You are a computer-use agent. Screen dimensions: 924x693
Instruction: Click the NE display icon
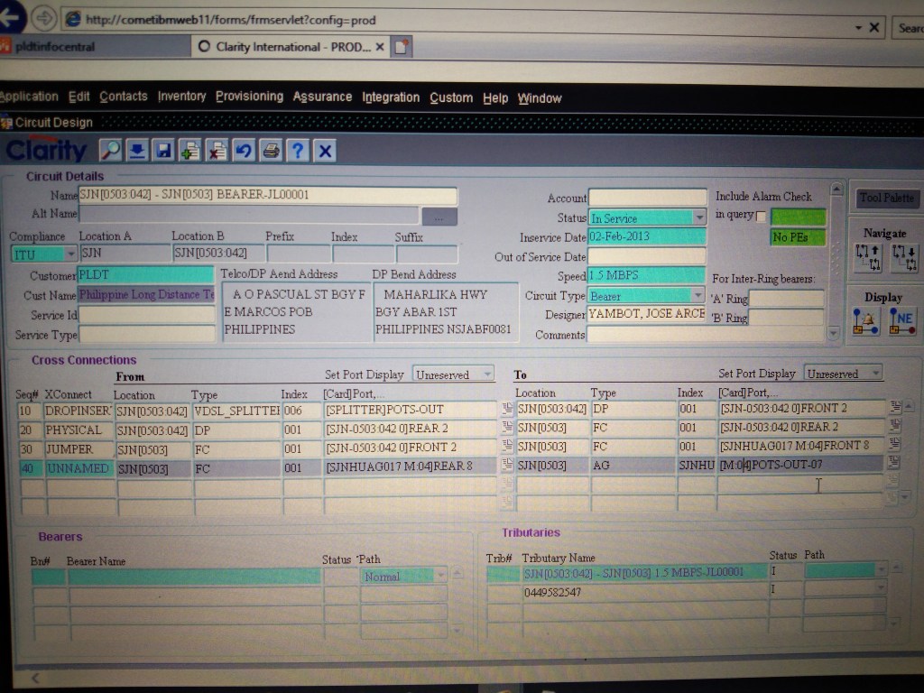pos(902,320)
